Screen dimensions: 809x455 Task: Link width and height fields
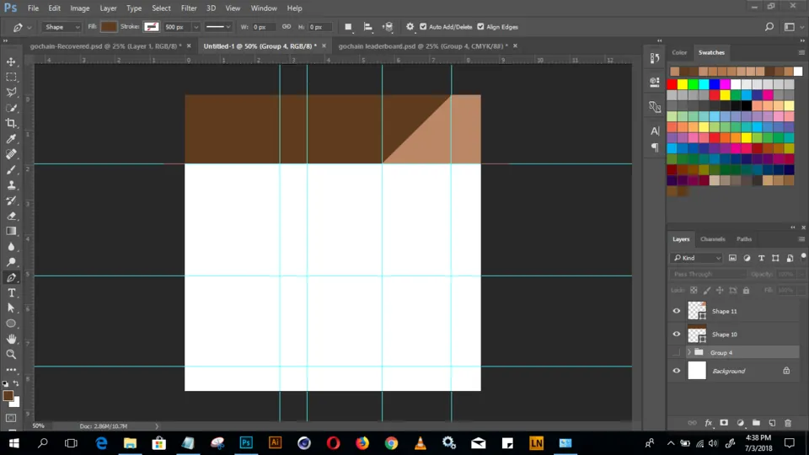coord(287,27)
